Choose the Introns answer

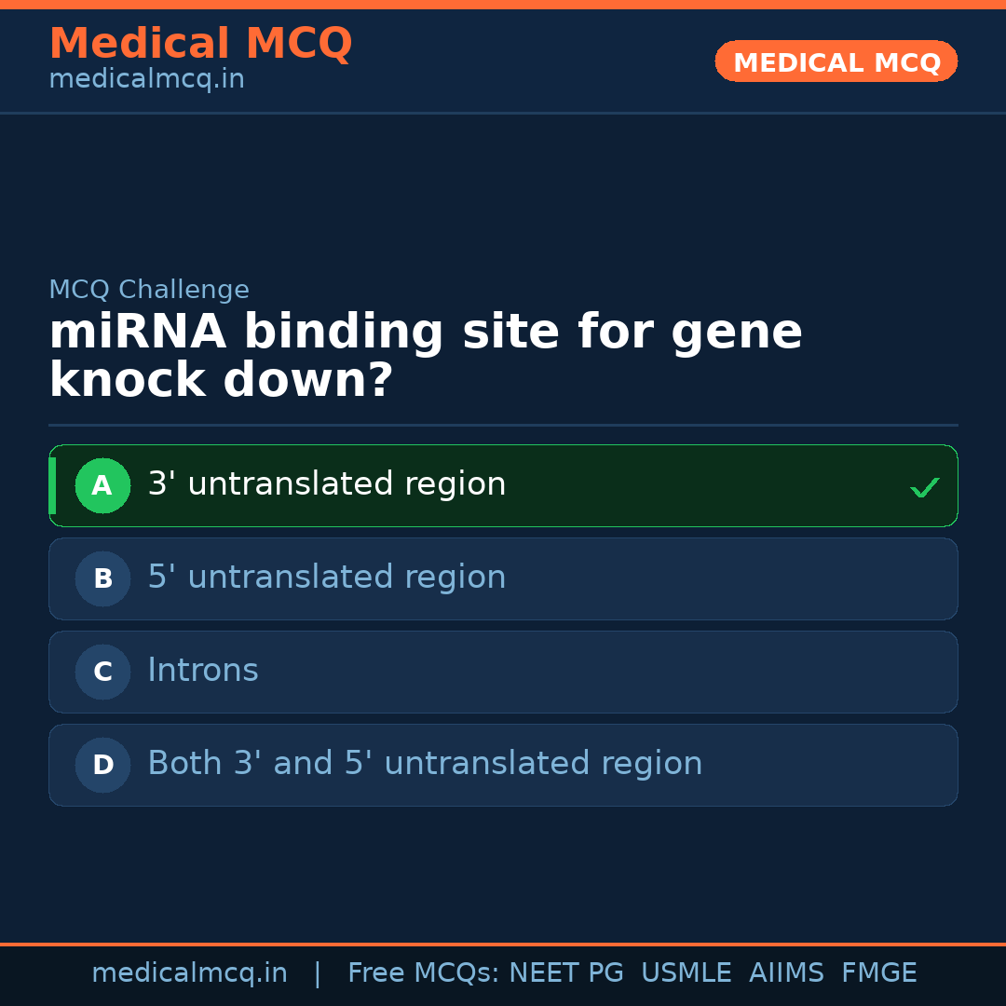coord(203,671)
